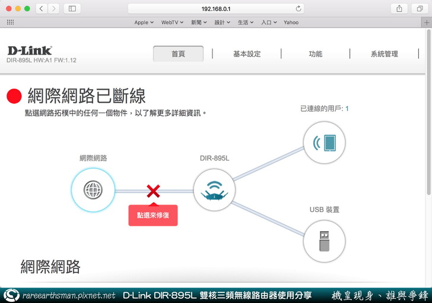Open the favorites grid icon

click(x=10, y=23)
